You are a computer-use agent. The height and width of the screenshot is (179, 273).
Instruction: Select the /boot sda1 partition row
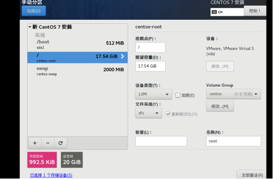pyautogui.click(x=77, y=45)
